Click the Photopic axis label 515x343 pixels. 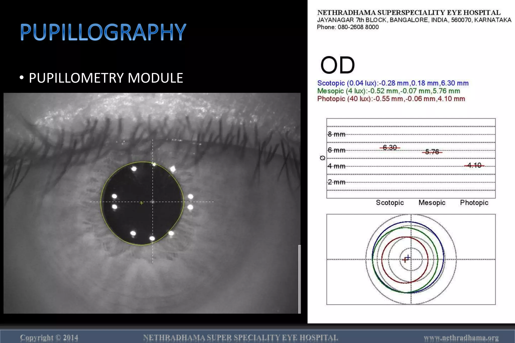(x=474, y=203)
